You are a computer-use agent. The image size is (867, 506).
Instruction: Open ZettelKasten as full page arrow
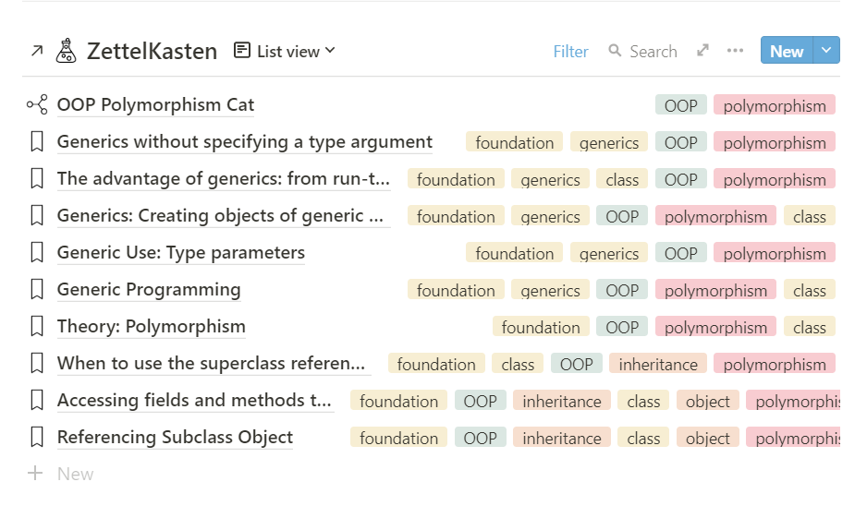point(37,51)
